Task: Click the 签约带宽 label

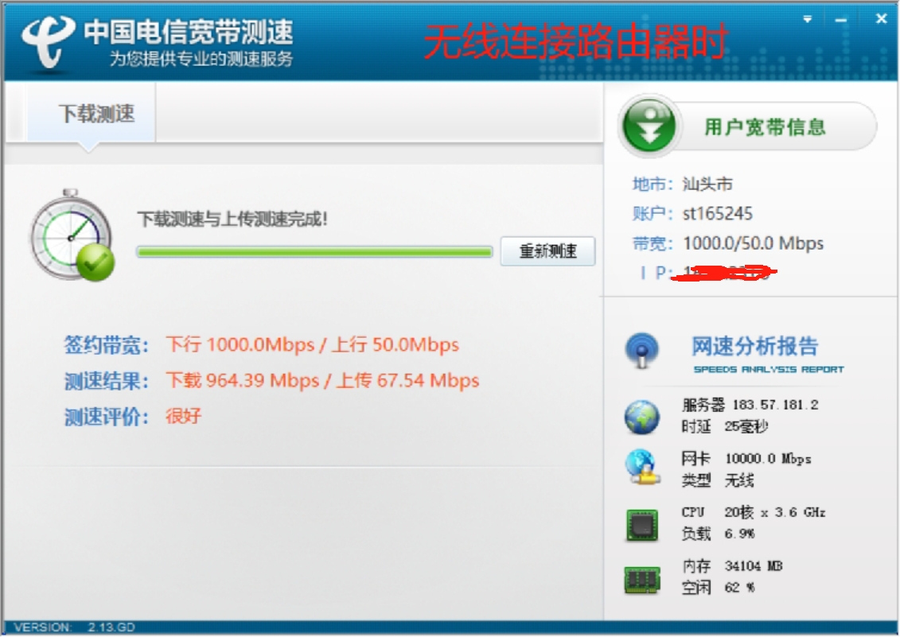Action: click(106, 345)
